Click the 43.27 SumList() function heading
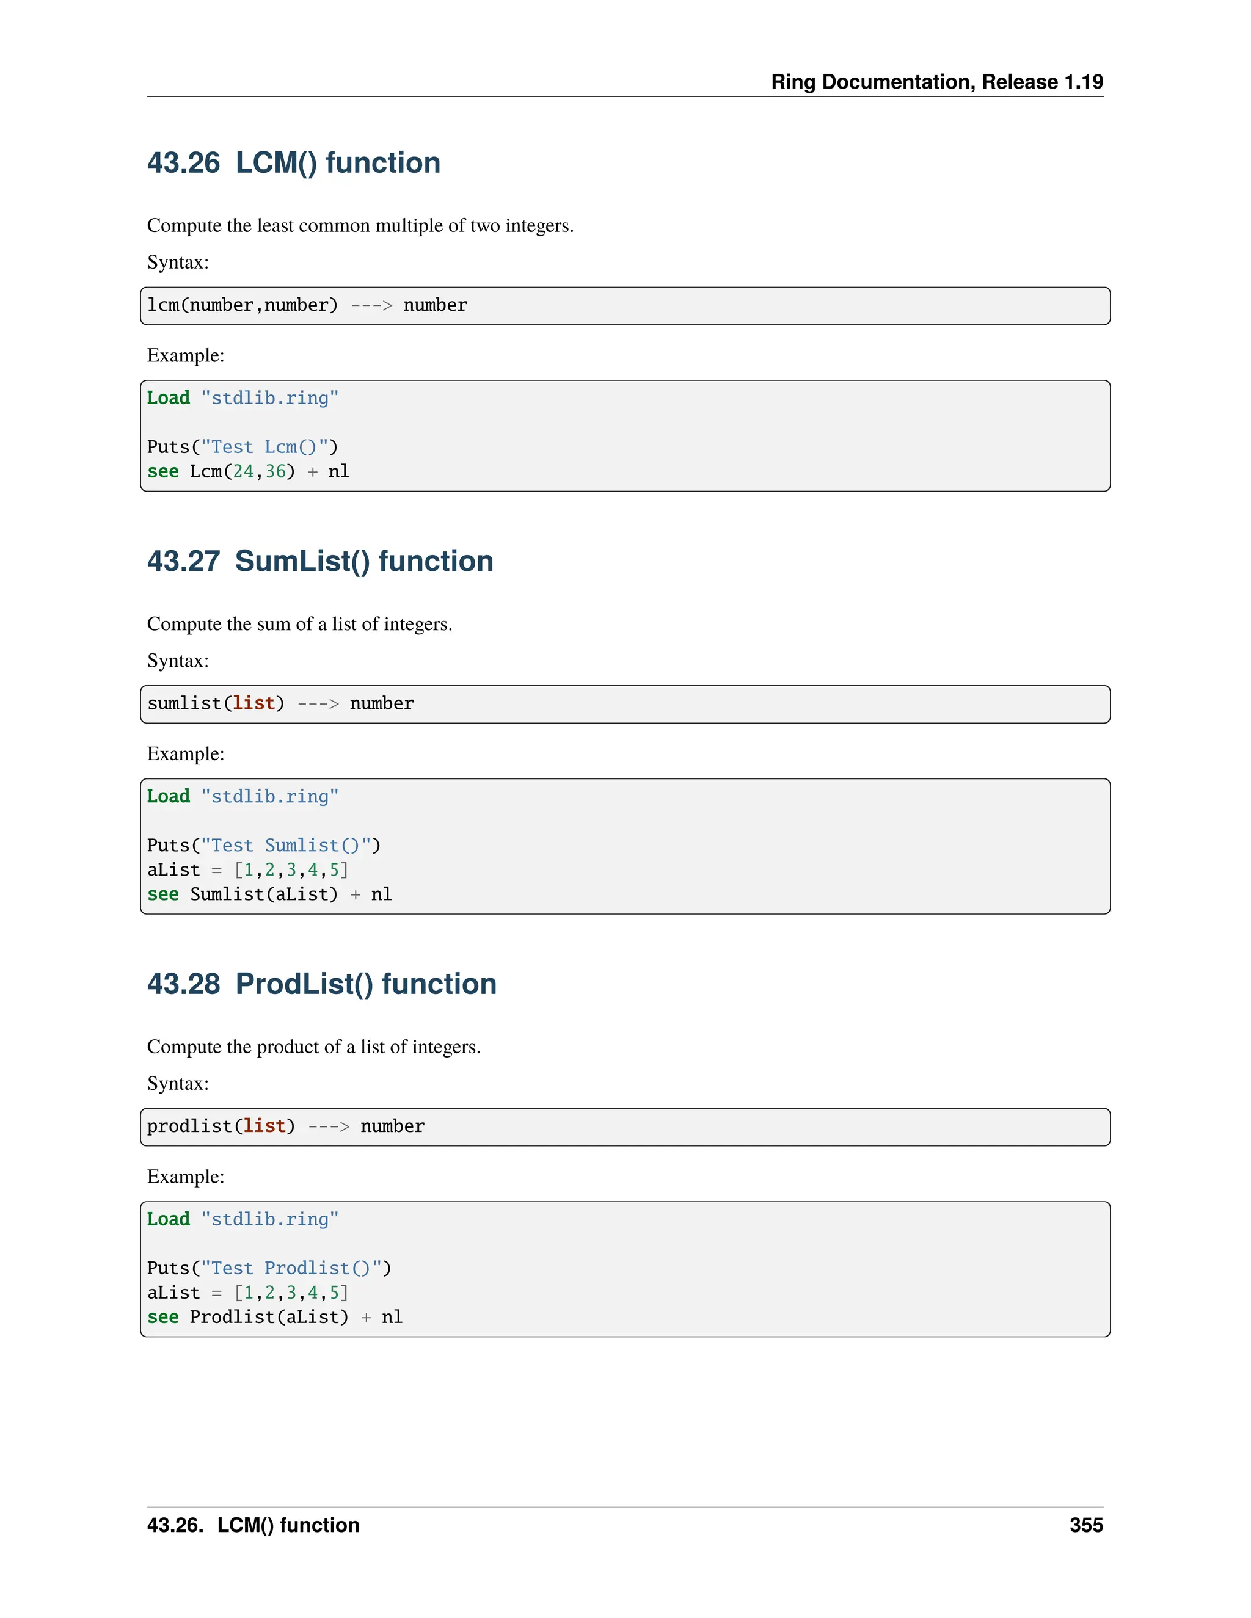This screenshot has width=1251, height=1618. (319, 562)
